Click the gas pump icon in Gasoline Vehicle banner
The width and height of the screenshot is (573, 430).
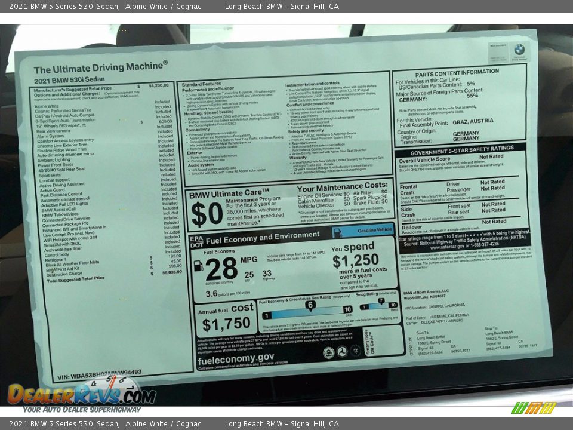click(x=338, y=232)
